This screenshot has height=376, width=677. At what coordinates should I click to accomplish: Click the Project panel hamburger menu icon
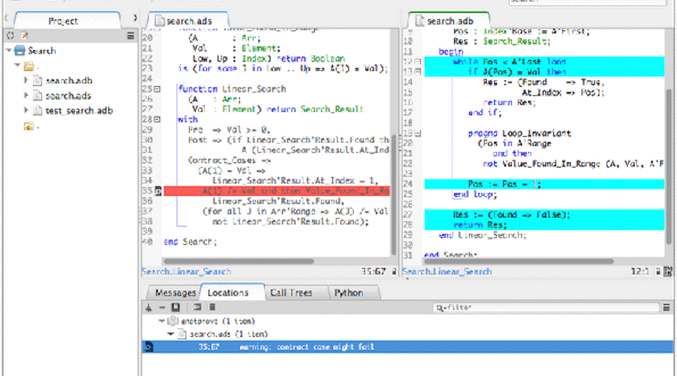[x=131, y=35]
